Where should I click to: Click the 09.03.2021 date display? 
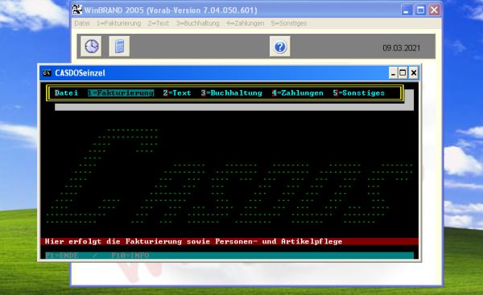point(401,48)
